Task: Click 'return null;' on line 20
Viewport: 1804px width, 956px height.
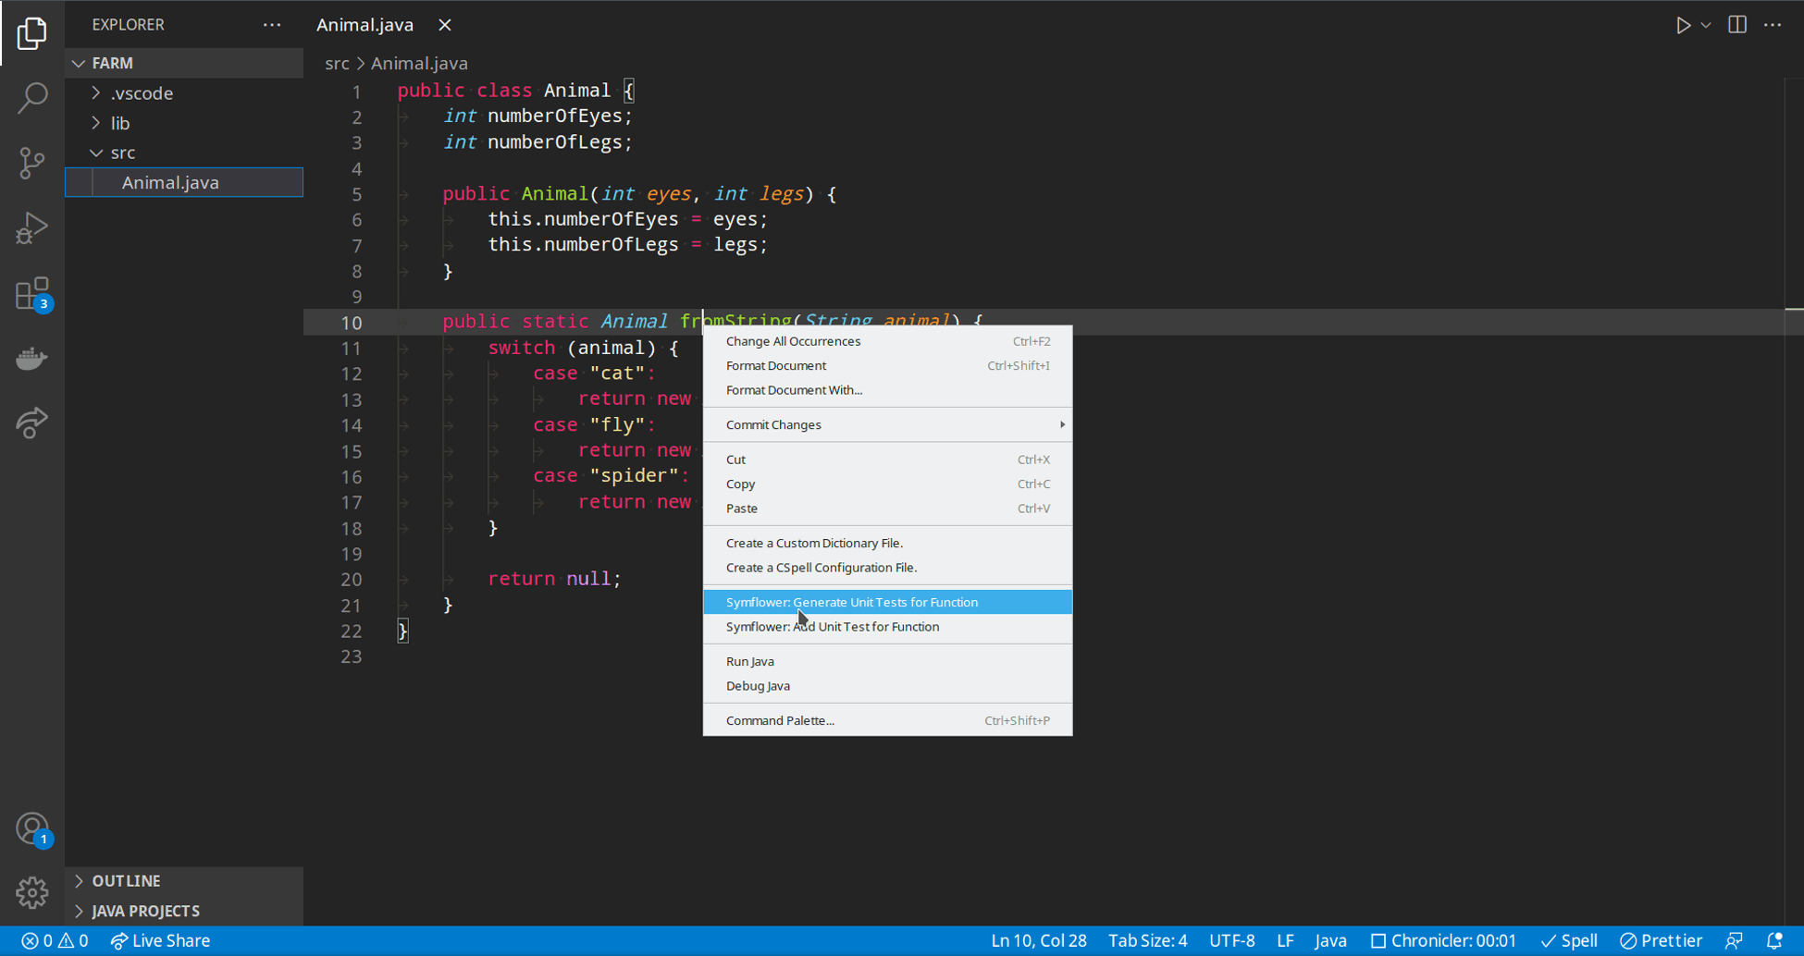Action: click(x=554, y=579)
